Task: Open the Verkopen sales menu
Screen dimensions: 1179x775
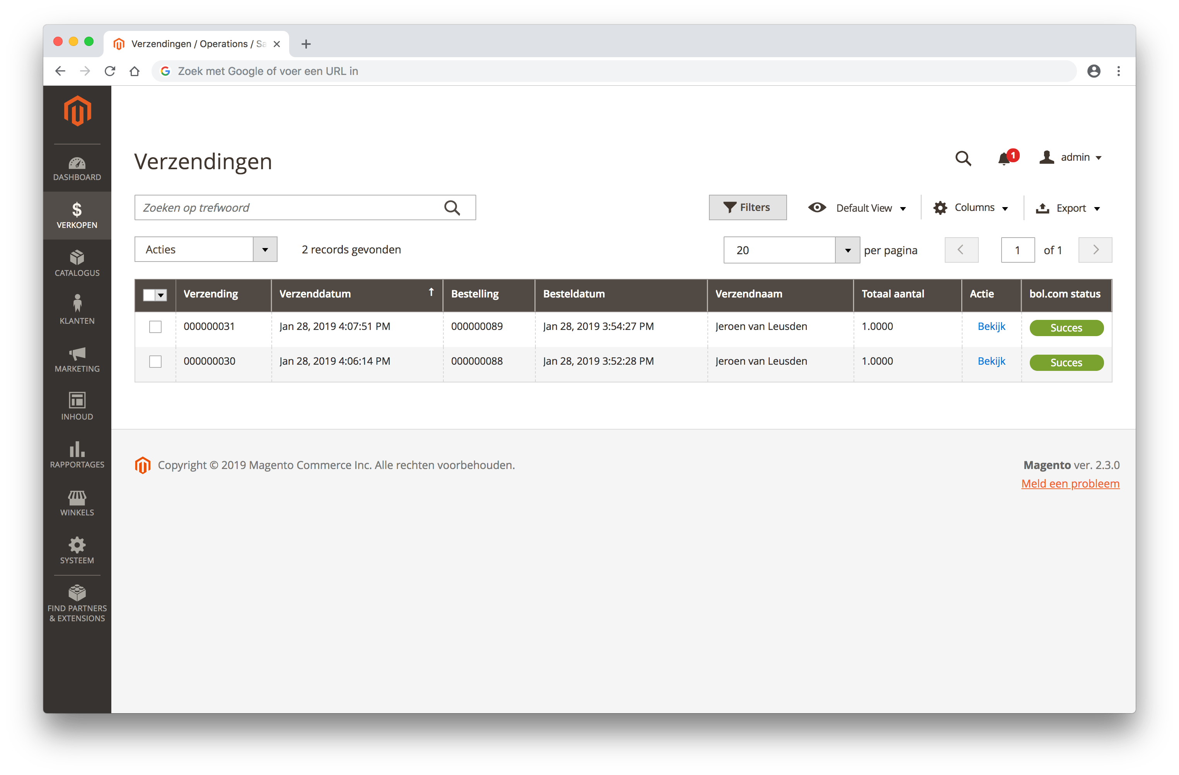Action: 77,216
